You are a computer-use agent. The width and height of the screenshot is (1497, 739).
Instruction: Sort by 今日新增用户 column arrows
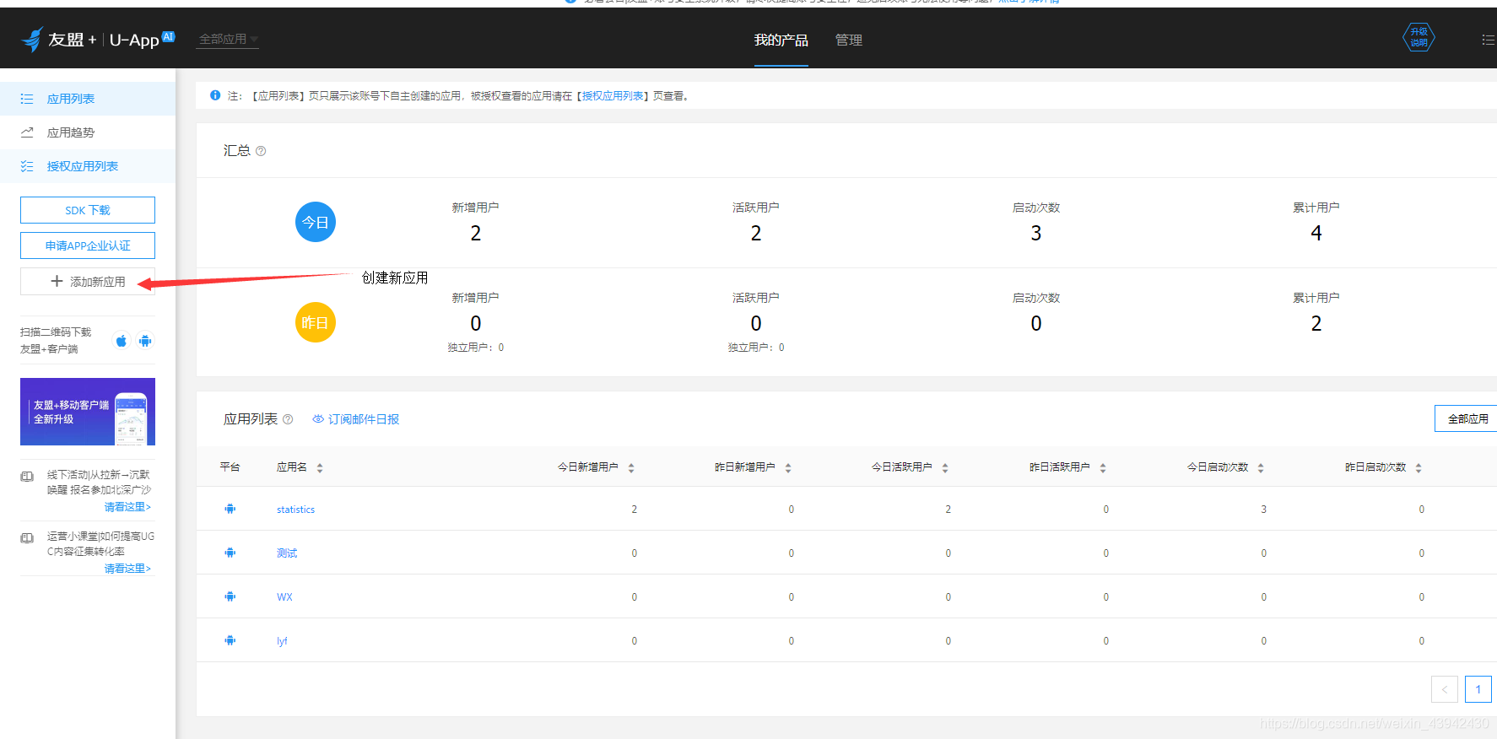coord(631,467)
